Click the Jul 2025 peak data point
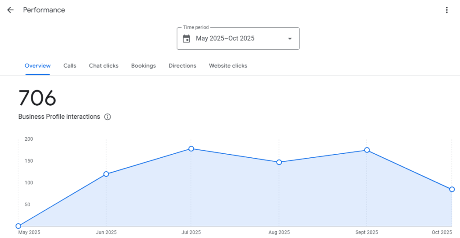 (x=191, y=148)
